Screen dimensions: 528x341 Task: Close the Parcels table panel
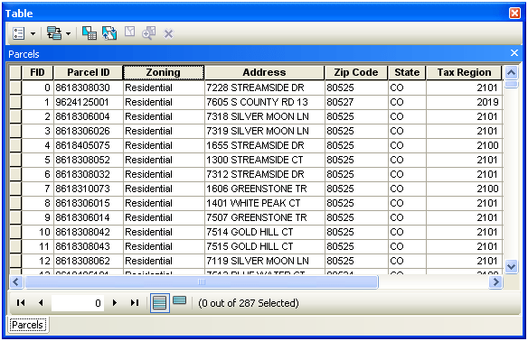click(514, 52)
